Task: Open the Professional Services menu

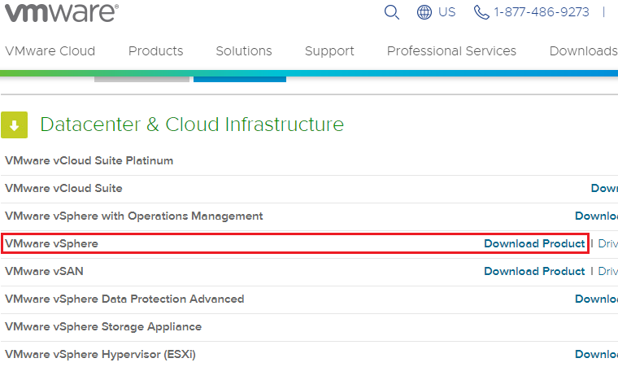Action: (x=451, y=51)
